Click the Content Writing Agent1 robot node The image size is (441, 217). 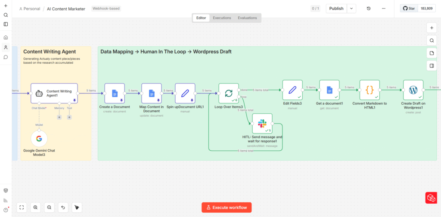54,93
